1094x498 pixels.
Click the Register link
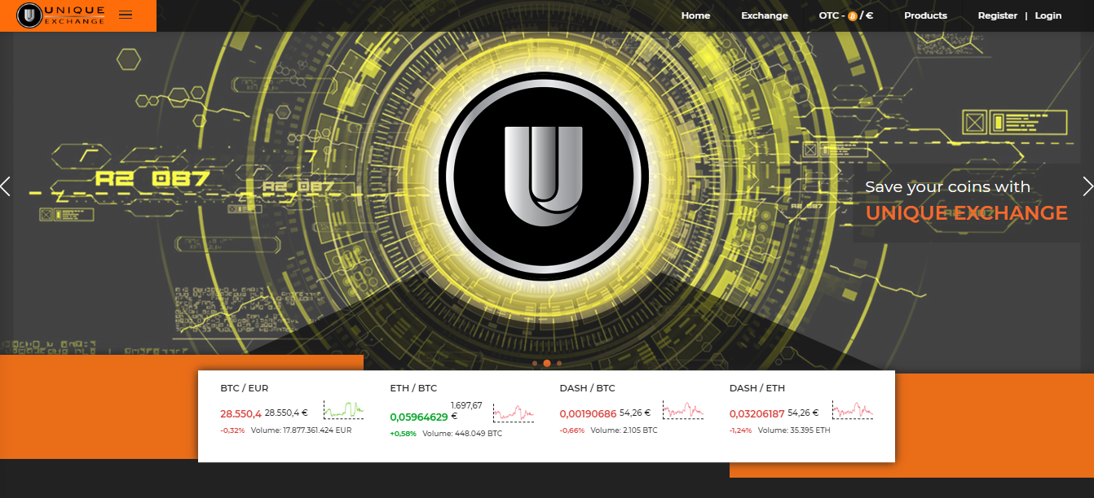click(998, 15)
